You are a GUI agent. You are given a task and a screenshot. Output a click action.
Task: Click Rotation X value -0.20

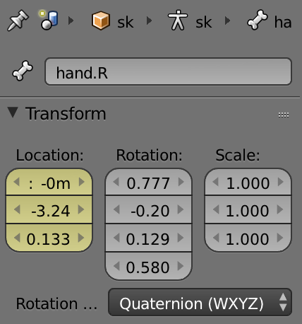(x=148, y=210)
